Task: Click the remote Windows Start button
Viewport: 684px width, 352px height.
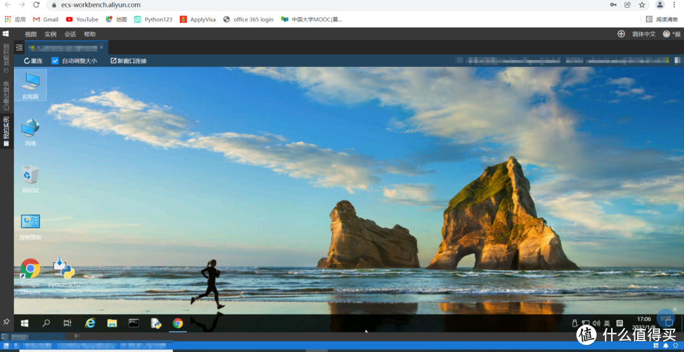Action: pos(25,323)
